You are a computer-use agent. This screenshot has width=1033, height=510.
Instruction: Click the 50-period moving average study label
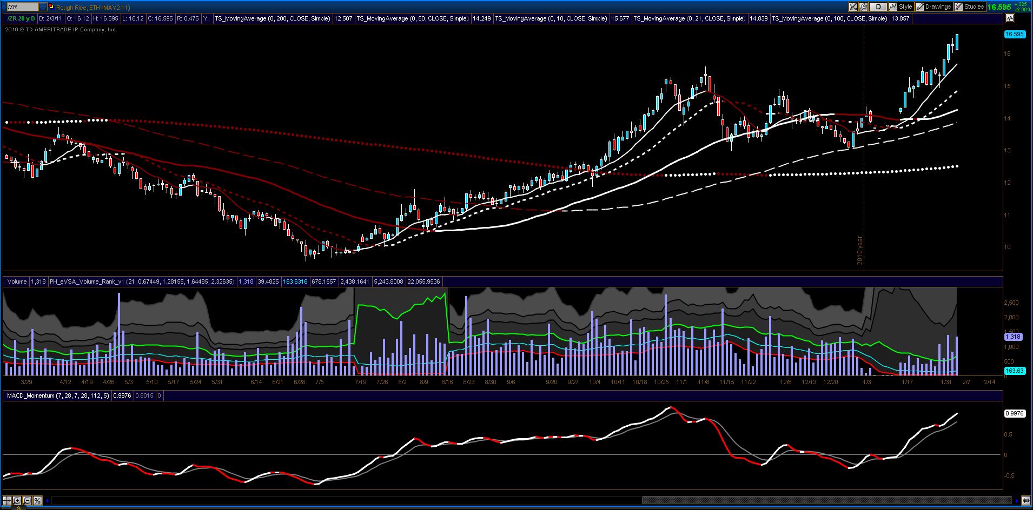pos(413,18)
